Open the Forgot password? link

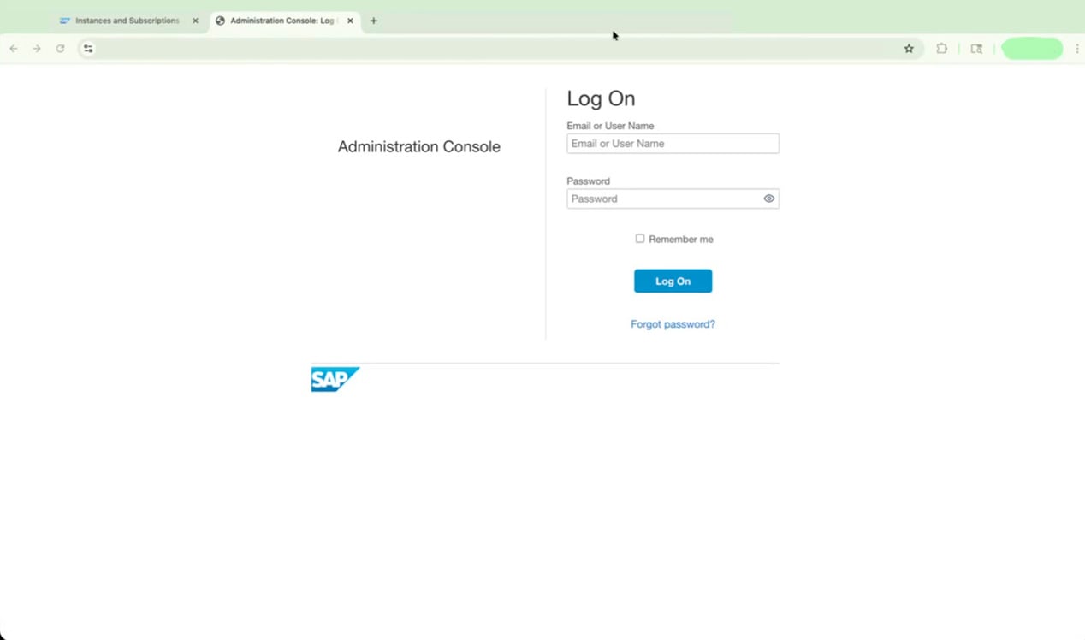tap(673, 324)
